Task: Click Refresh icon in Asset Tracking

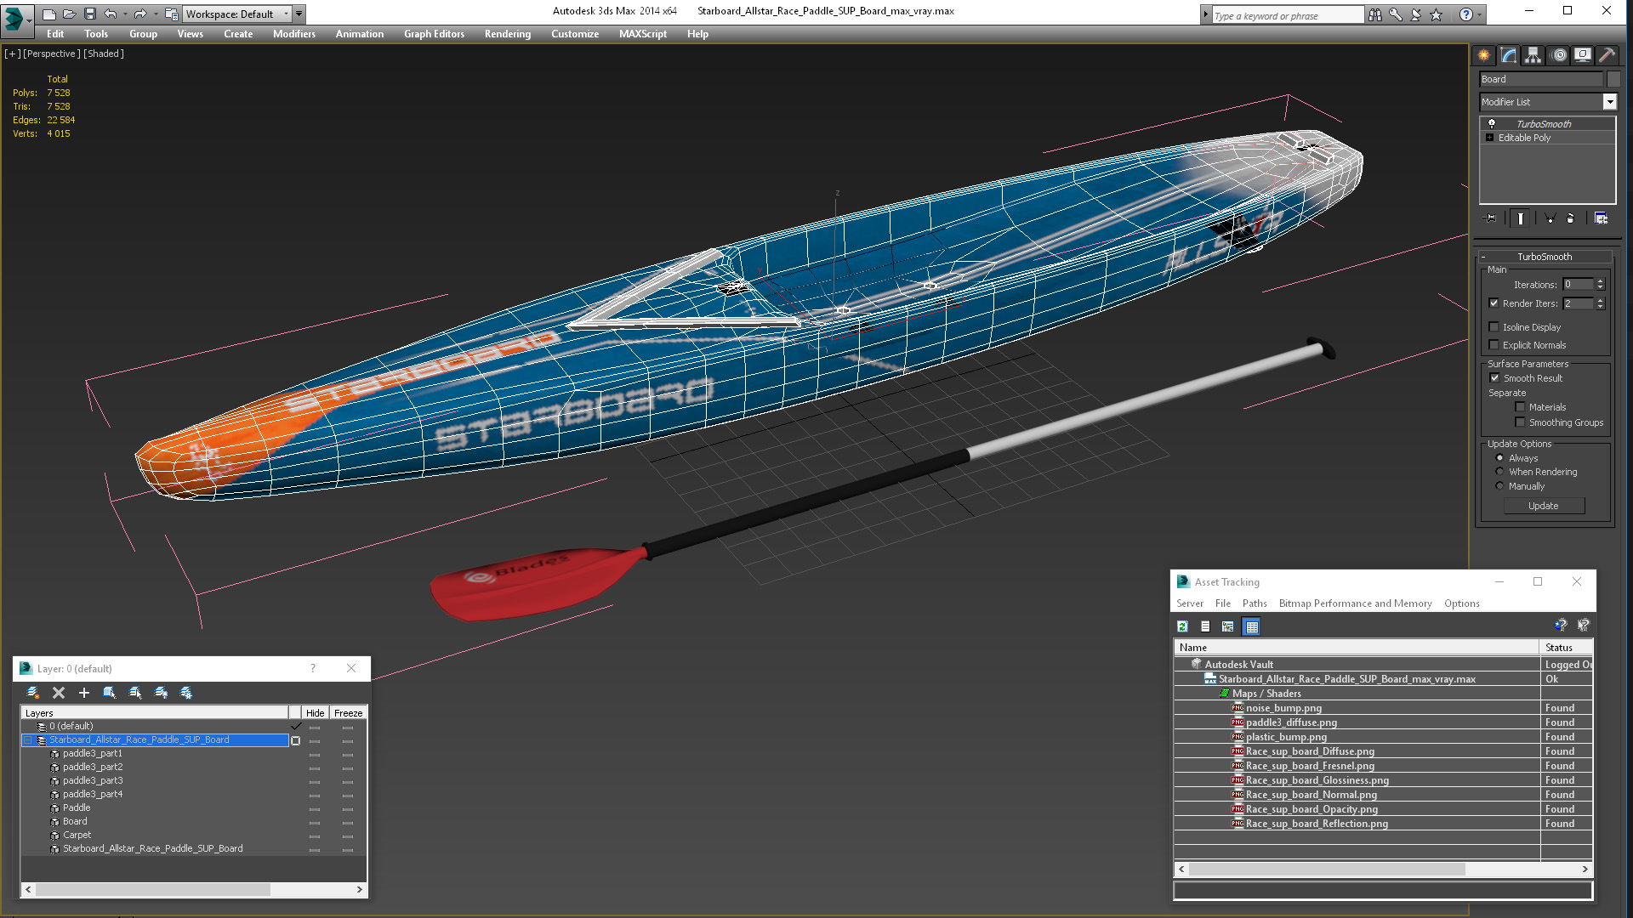Action: 1182,626
